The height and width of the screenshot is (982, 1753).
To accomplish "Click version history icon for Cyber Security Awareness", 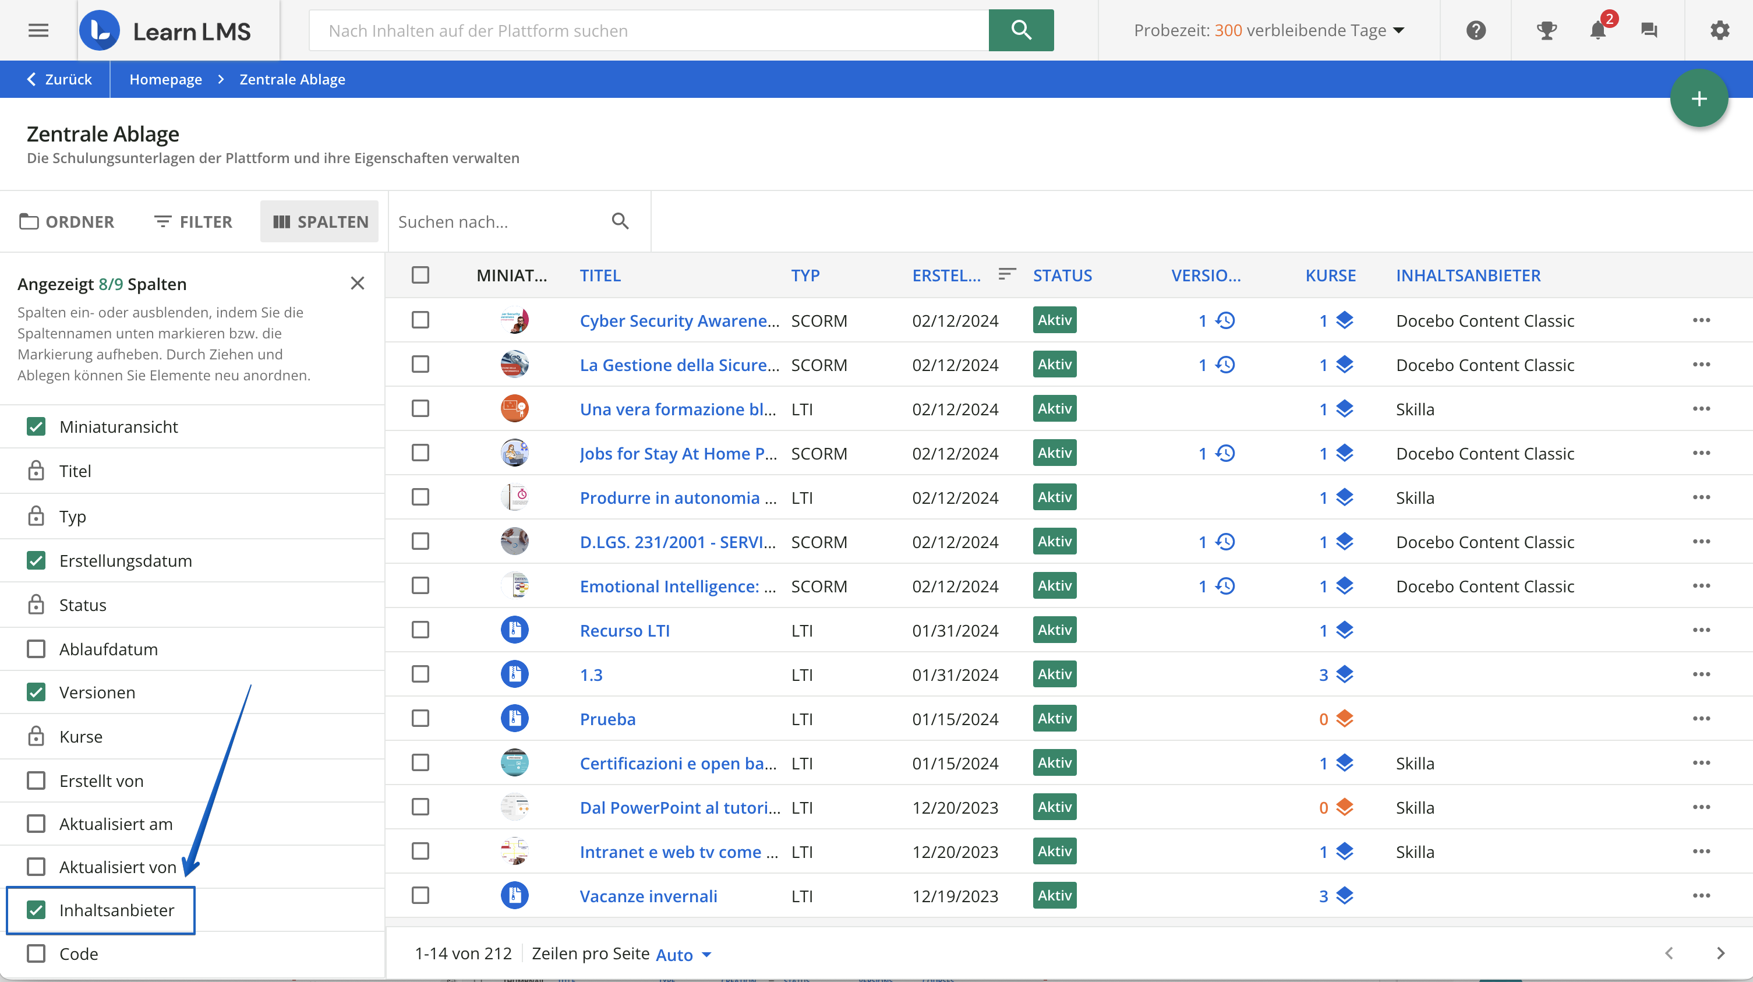I will pyautogui.click(x=1225, y=320).
